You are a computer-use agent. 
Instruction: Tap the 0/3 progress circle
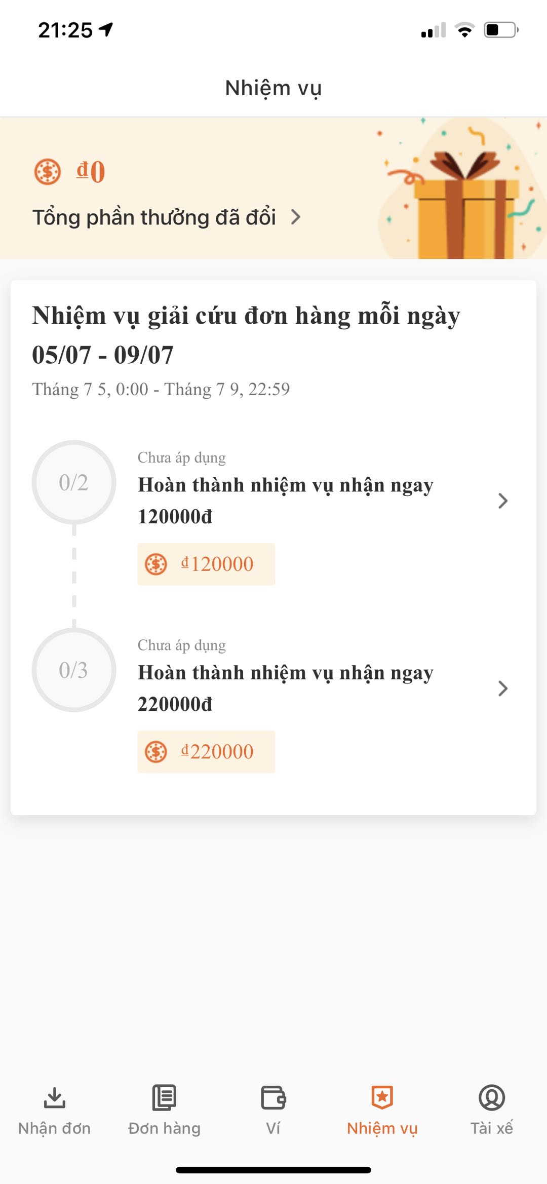(74, 670)
